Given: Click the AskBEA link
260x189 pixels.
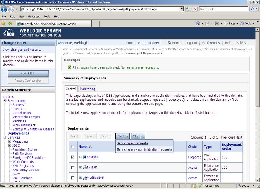Looking at the screenshot, I should pyautogui.click(x=242, y=43).
